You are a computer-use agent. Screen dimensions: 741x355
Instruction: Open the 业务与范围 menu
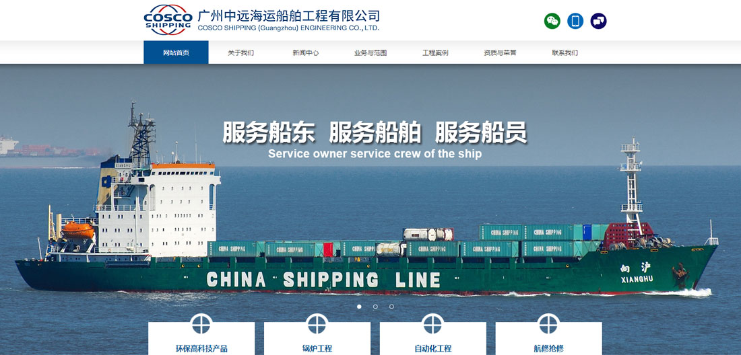coord(370,52)
